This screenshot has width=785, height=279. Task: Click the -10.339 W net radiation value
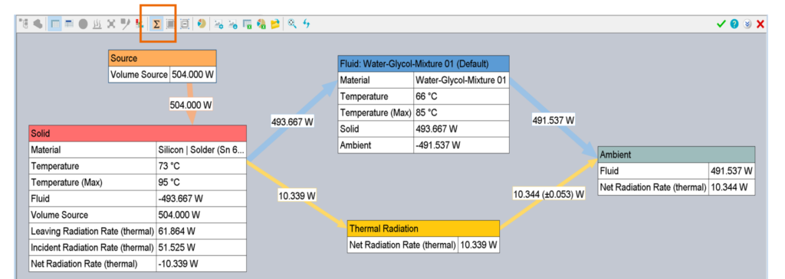pos(202,264)
